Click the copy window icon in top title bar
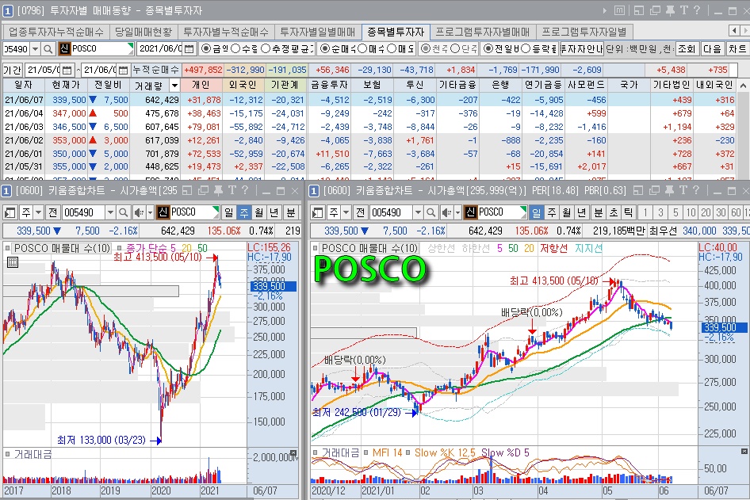The height and width of the screenshot is (500, 750). (655, 10)
